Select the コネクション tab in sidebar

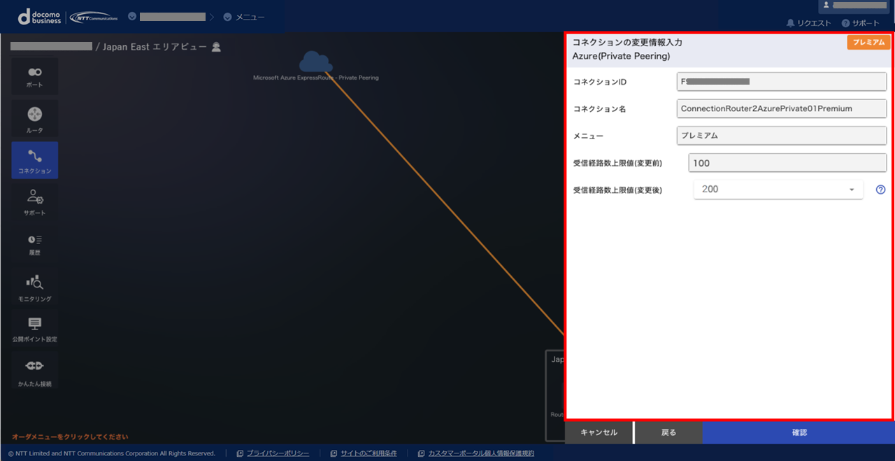[x=34, y=160]
